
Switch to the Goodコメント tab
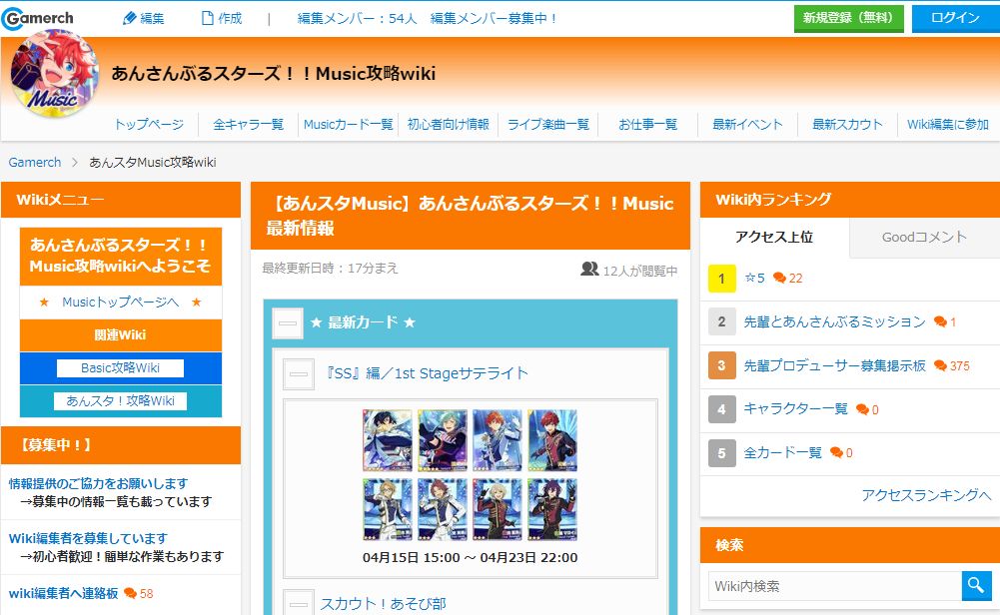925,237
